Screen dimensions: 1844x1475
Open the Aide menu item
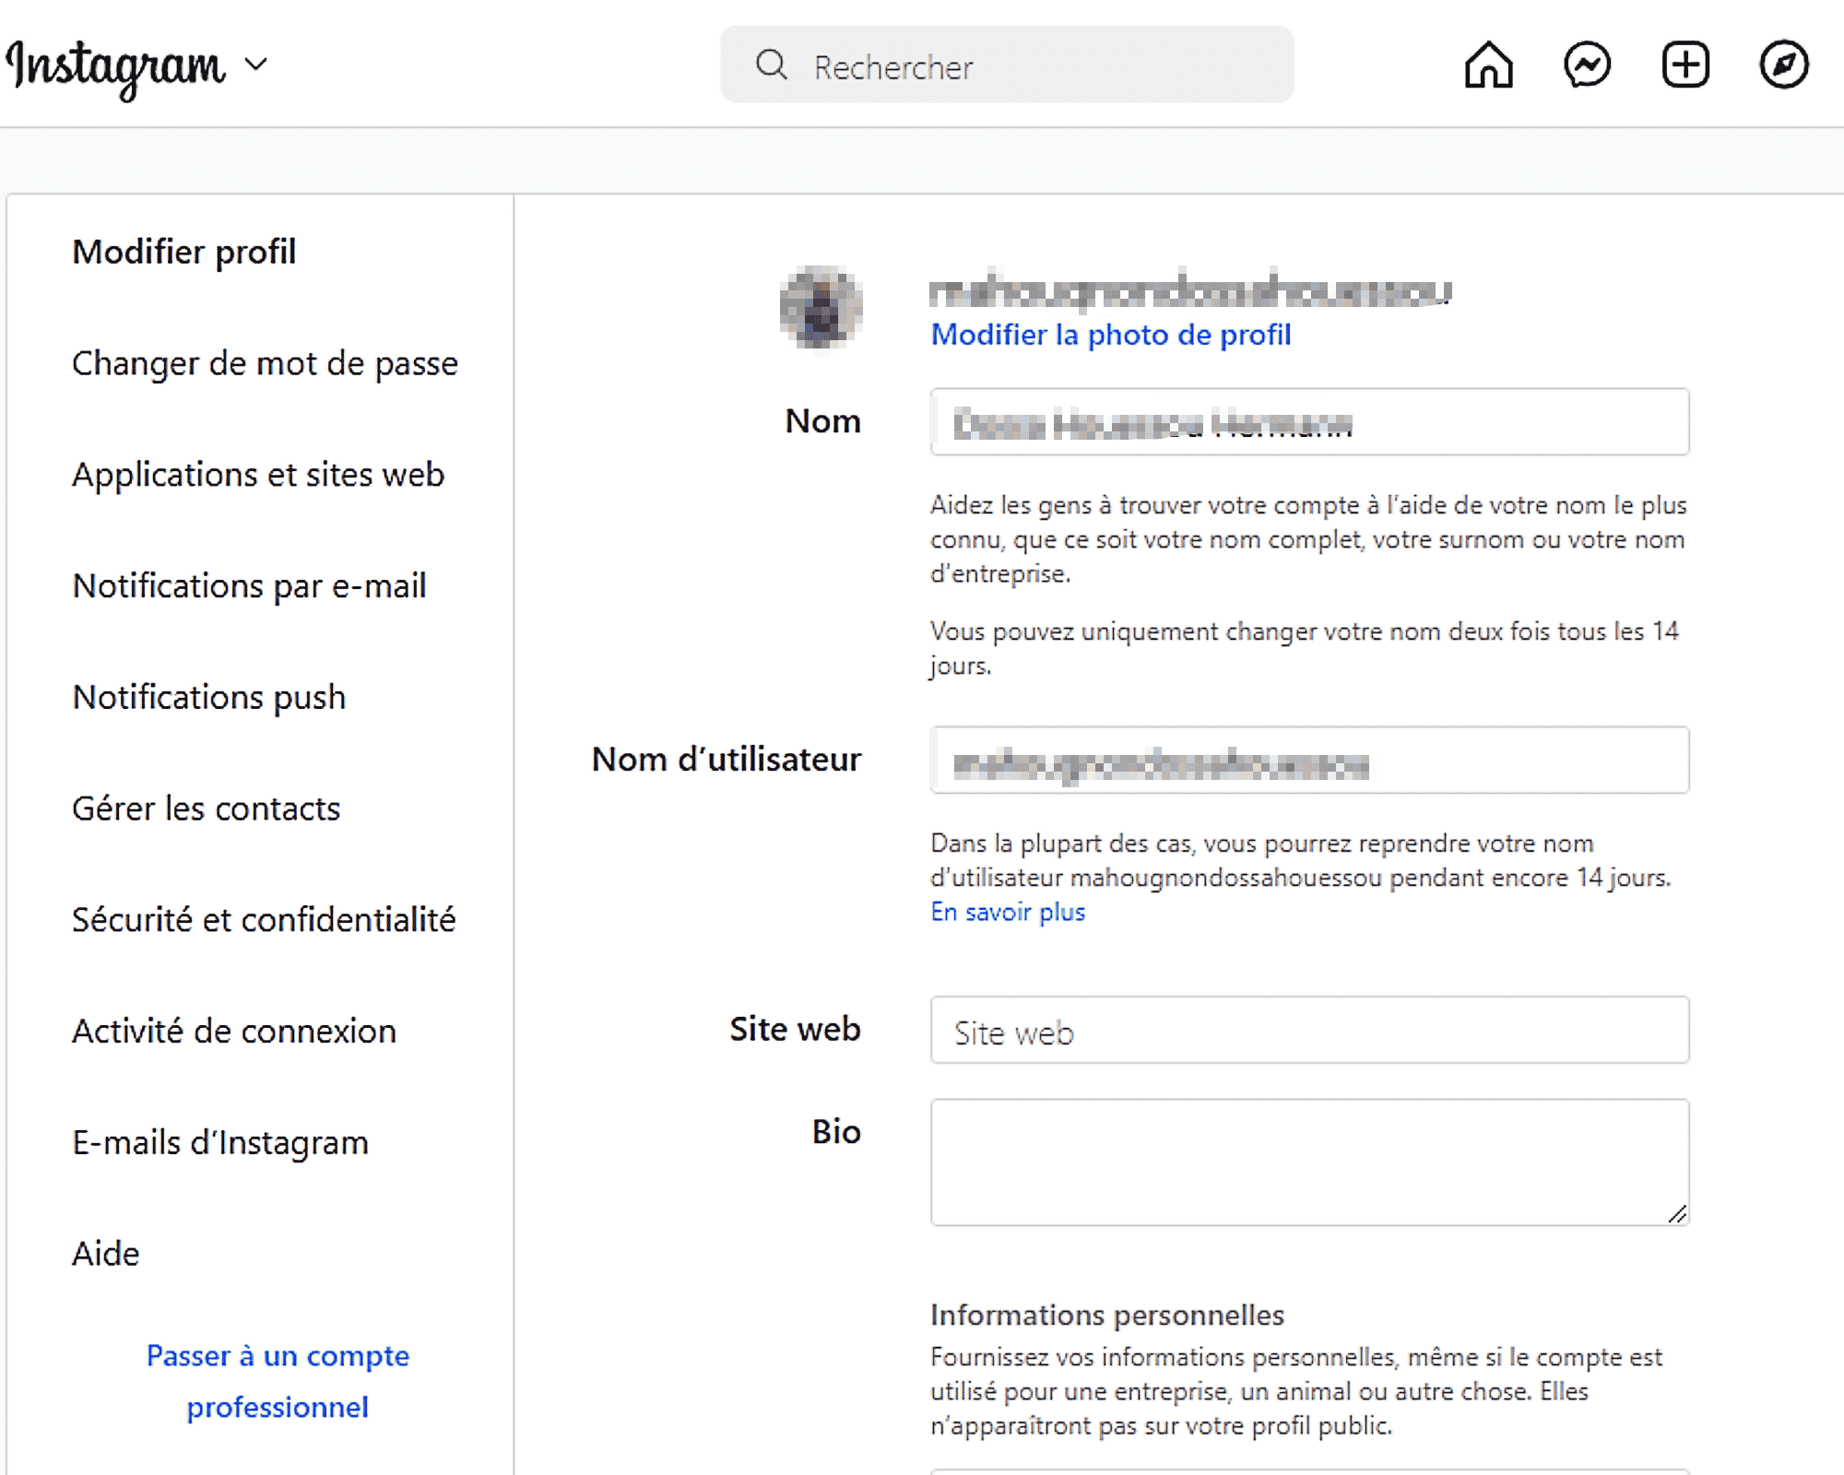(x=106, y=1255)
